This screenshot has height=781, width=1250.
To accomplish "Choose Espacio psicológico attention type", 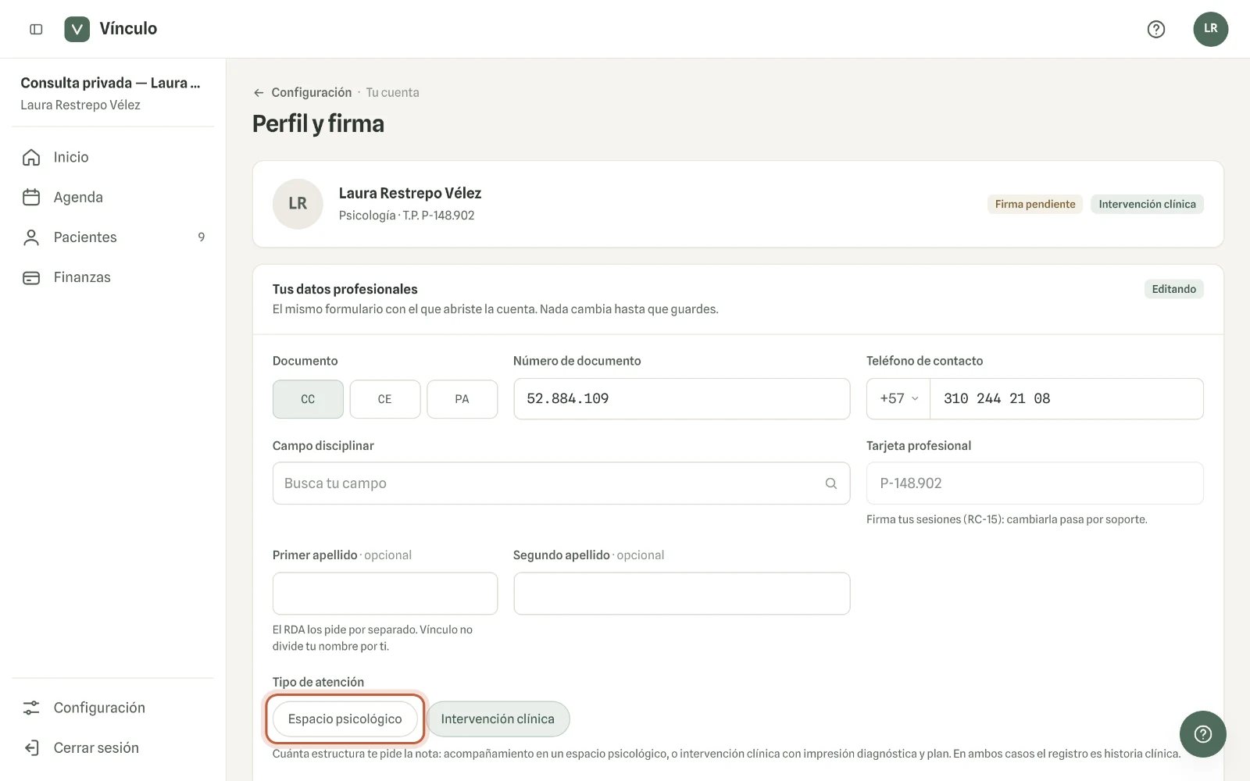I will coord(345,719).
